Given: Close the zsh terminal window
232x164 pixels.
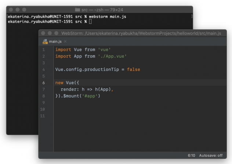Looking at the screenshot, I should click(11, 9).
